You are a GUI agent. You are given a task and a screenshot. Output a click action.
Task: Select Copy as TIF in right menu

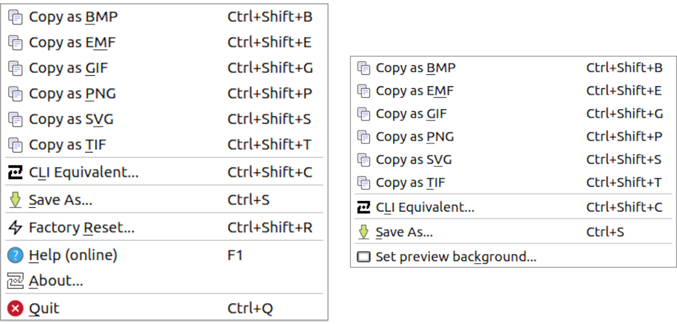point(410,182)
